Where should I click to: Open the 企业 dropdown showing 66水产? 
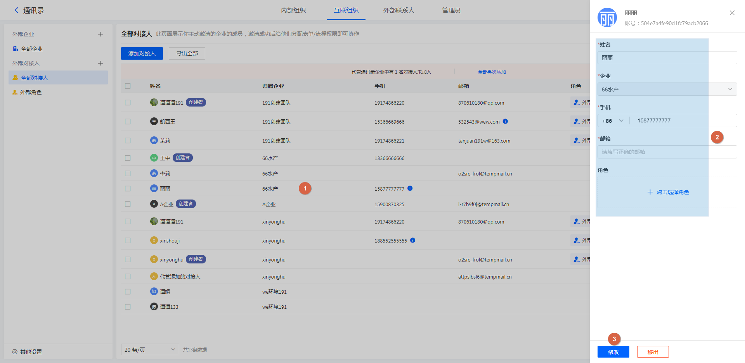667,89
